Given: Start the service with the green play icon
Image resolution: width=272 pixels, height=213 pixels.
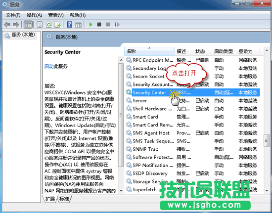Looking at the screenshot, I should pos(91,25).
